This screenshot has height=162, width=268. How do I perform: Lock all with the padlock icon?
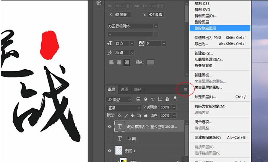146,116
